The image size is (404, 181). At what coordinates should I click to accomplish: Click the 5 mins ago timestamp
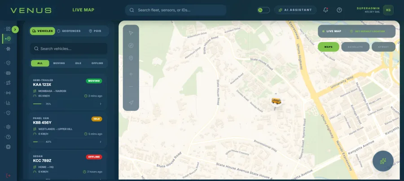click(x=95, y=134)
